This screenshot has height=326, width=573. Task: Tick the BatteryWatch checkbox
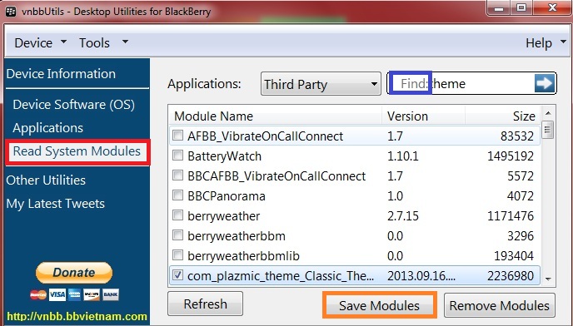(177, 156)
